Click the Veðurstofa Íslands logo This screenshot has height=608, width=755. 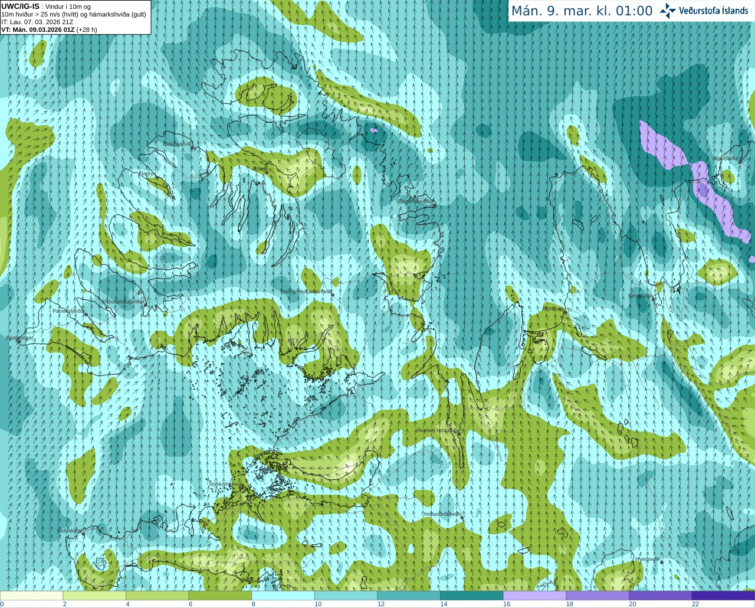click(704, 11)
